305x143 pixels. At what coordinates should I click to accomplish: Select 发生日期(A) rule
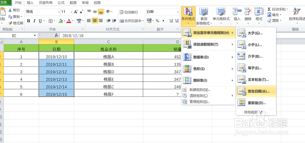coord(256,91)
